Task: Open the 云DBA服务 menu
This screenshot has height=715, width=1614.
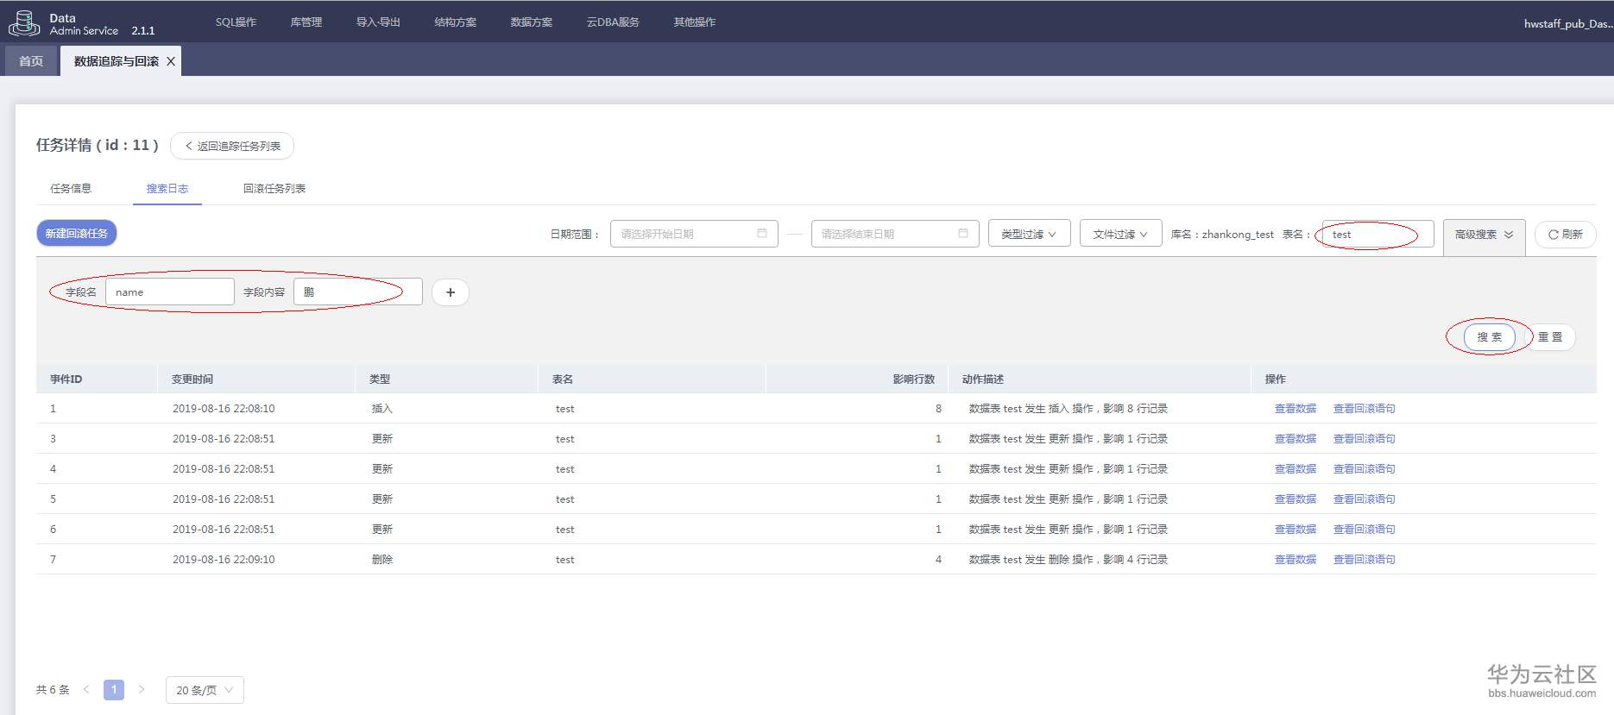Action: click(x=613, y=22)
